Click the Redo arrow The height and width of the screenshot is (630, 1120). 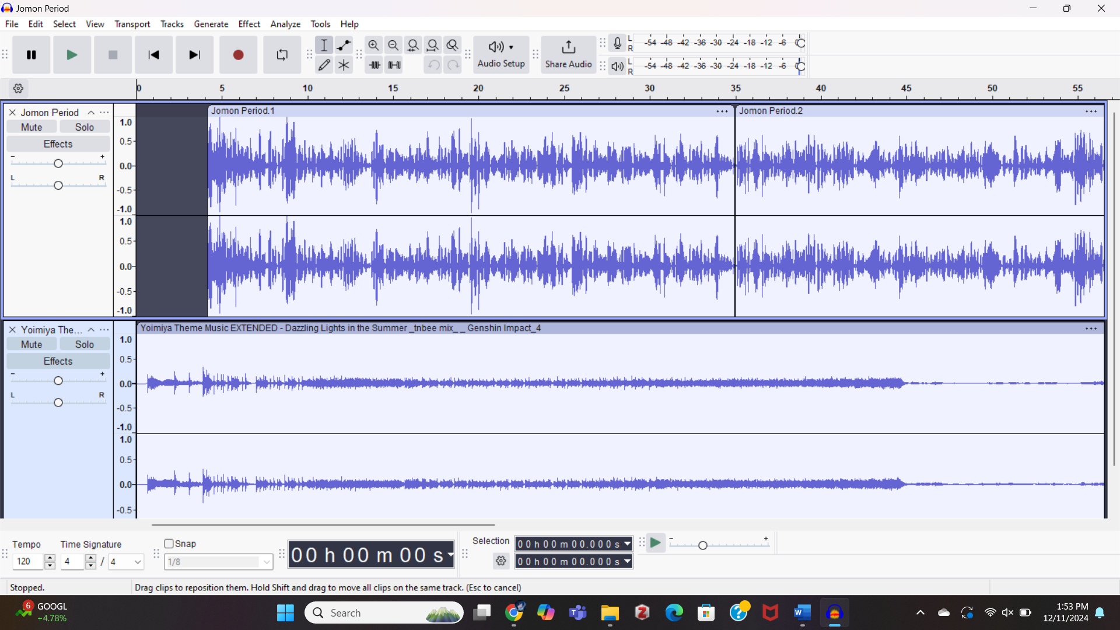click(x=453, y=65)
